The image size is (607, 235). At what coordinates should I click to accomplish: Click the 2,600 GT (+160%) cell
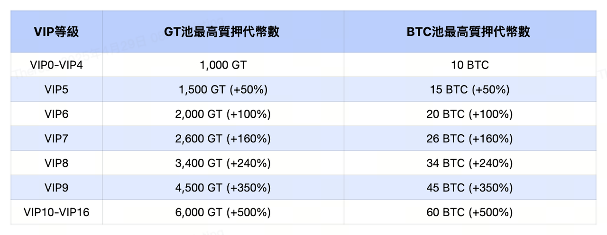223,139
